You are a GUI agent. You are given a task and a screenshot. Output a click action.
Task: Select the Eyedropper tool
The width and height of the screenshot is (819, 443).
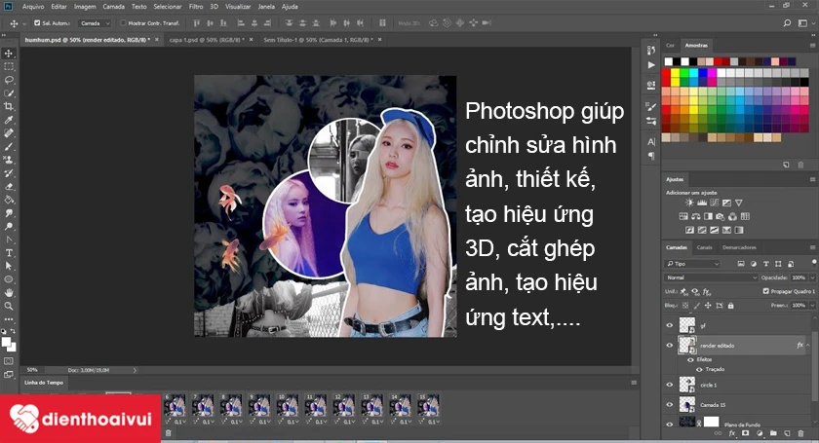coord(9,120)
